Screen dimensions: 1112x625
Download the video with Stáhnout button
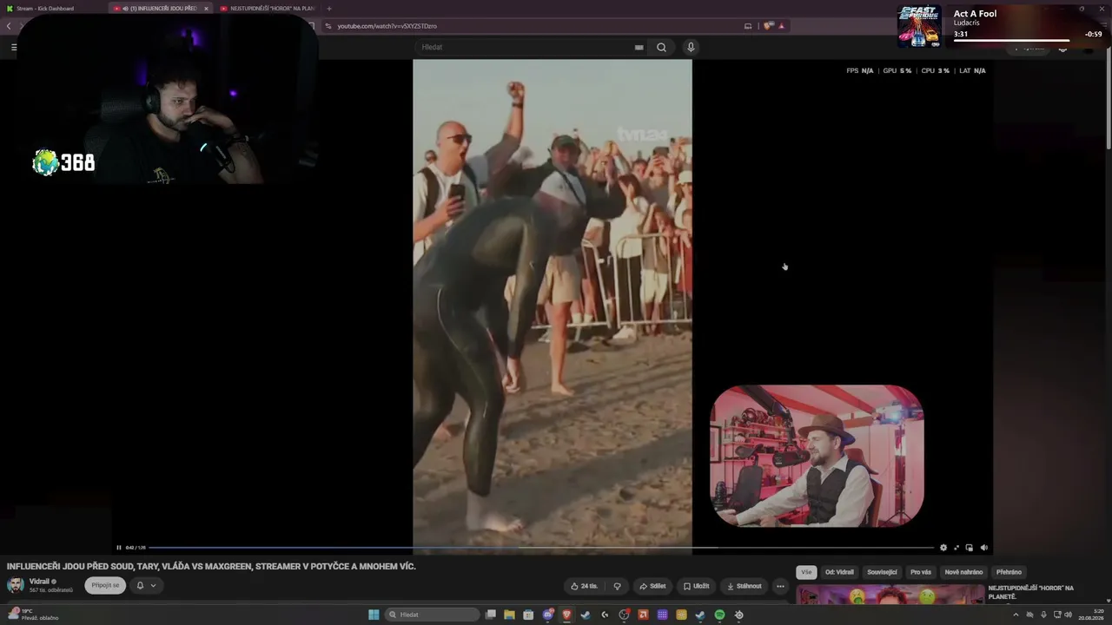pyautogui.click(x=744, y=586)
